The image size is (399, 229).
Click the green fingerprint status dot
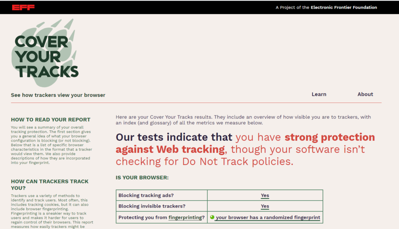point(212,217)
